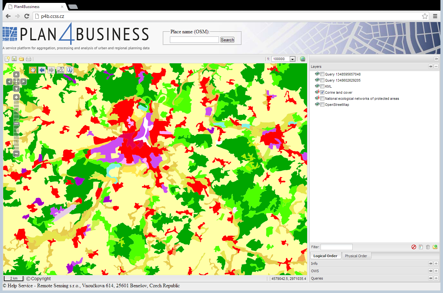The image size is (443, 293).
Task: Click in the Place name search field
Action: click(194, 40)
